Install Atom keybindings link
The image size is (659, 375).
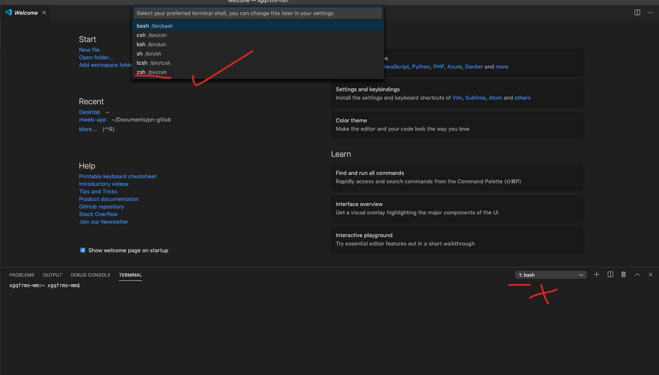point(495,98)
